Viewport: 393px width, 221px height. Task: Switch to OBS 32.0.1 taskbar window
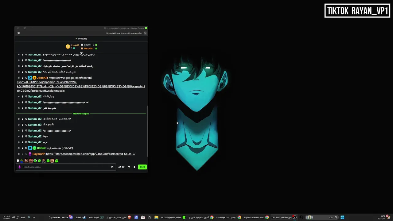284,217
